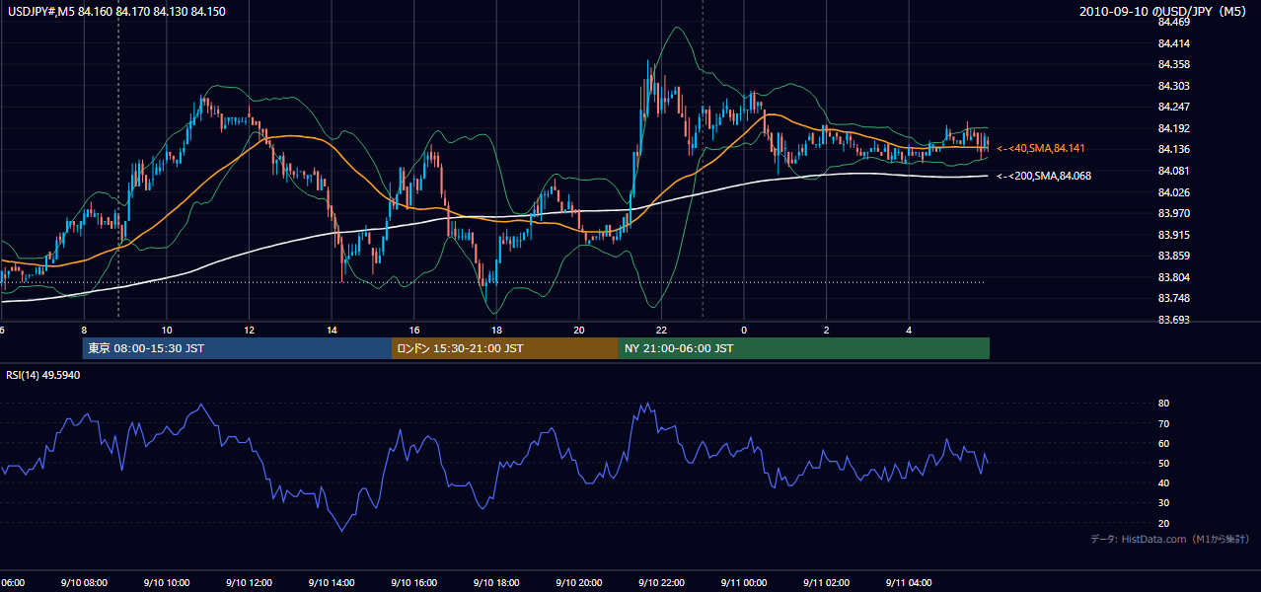
Task: Click the RSI(14) 49.5940 indicator label
Action: [x=43, y=375]
